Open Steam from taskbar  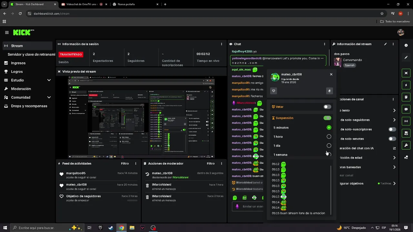[111, 228]
